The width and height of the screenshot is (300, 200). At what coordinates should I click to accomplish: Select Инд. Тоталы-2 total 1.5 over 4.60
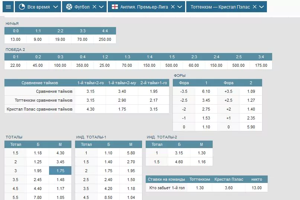179,162
